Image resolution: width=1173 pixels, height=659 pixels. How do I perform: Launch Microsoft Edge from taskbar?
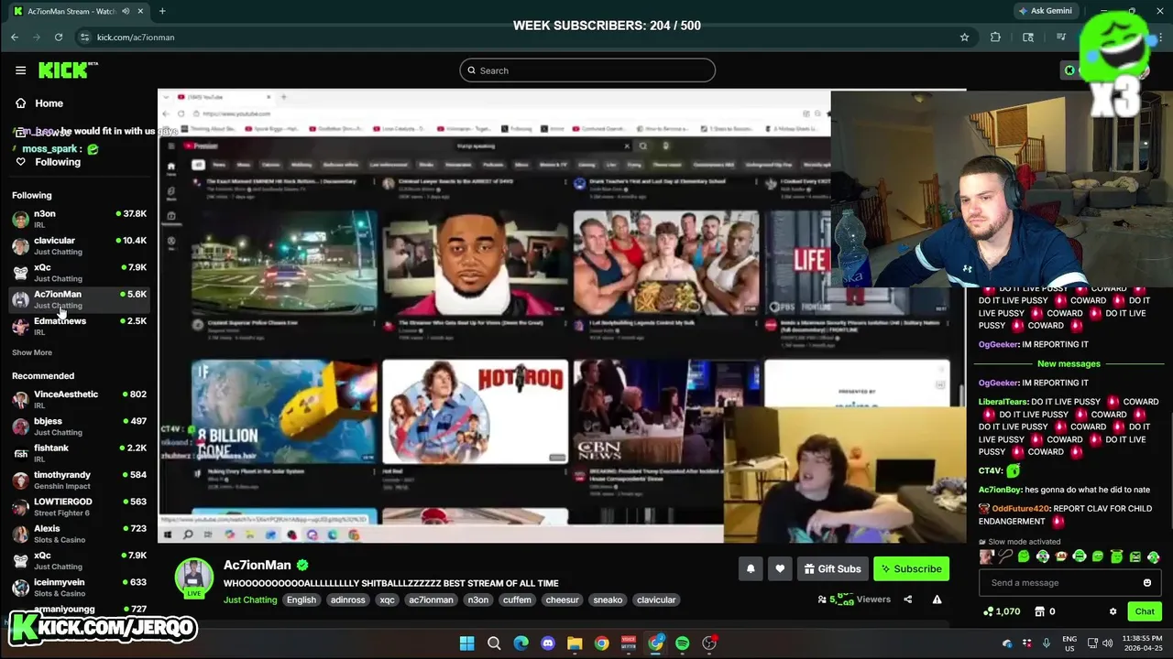click(x=521, y=643)
